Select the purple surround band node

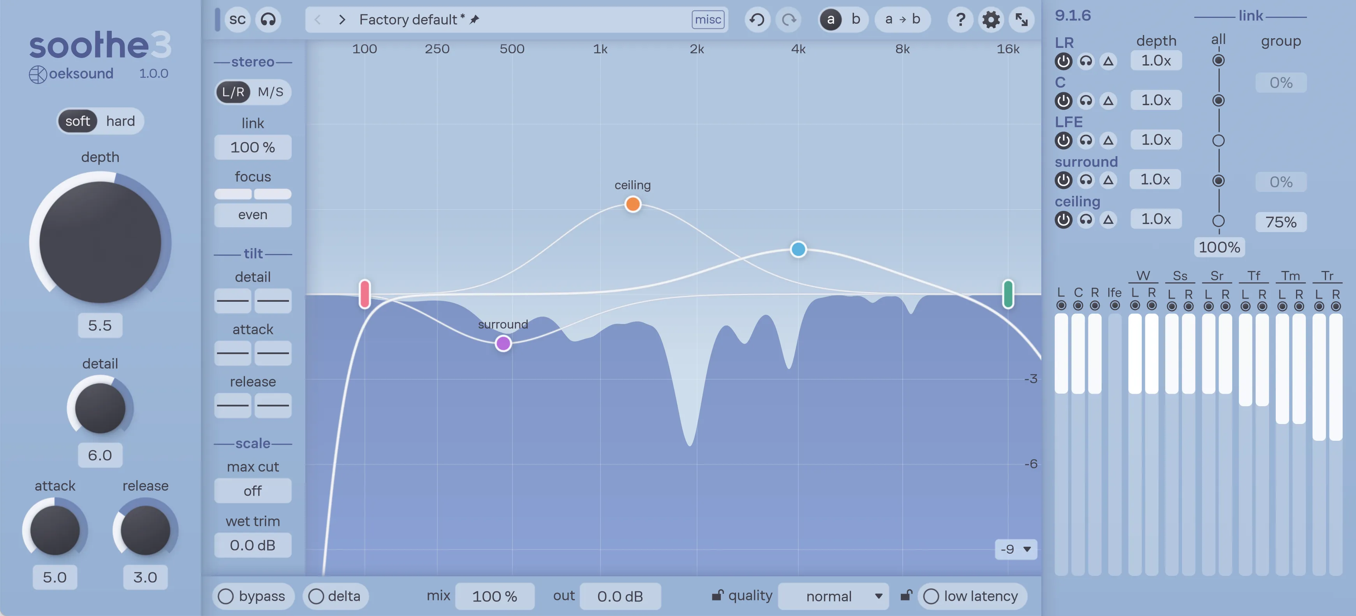tap(503, 343)
